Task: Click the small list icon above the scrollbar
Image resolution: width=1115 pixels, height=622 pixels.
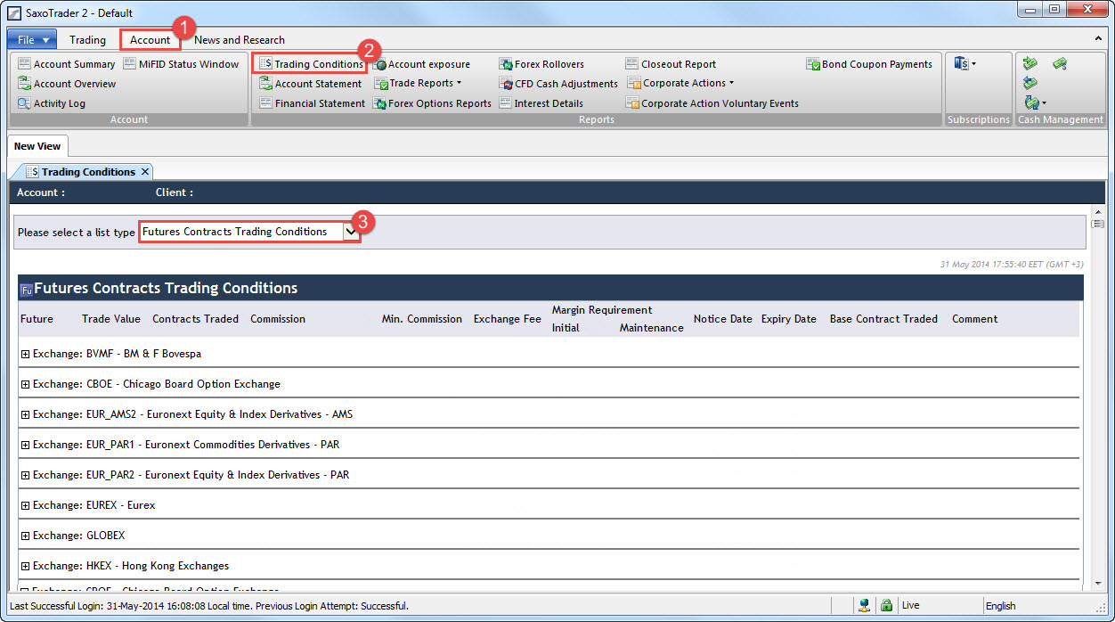Action: [x=1098, y=224]
